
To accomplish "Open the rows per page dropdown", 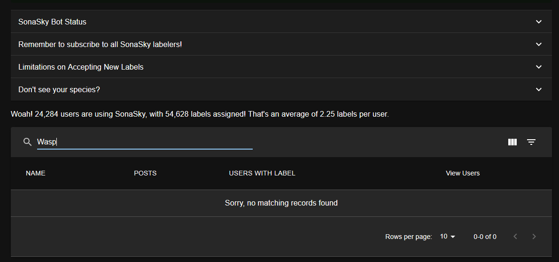I will click(448, 237).
